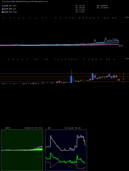Click the price axis label 5

(x=123, y=74)
